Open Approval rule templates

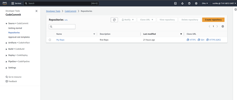click(x=19, y=37)
